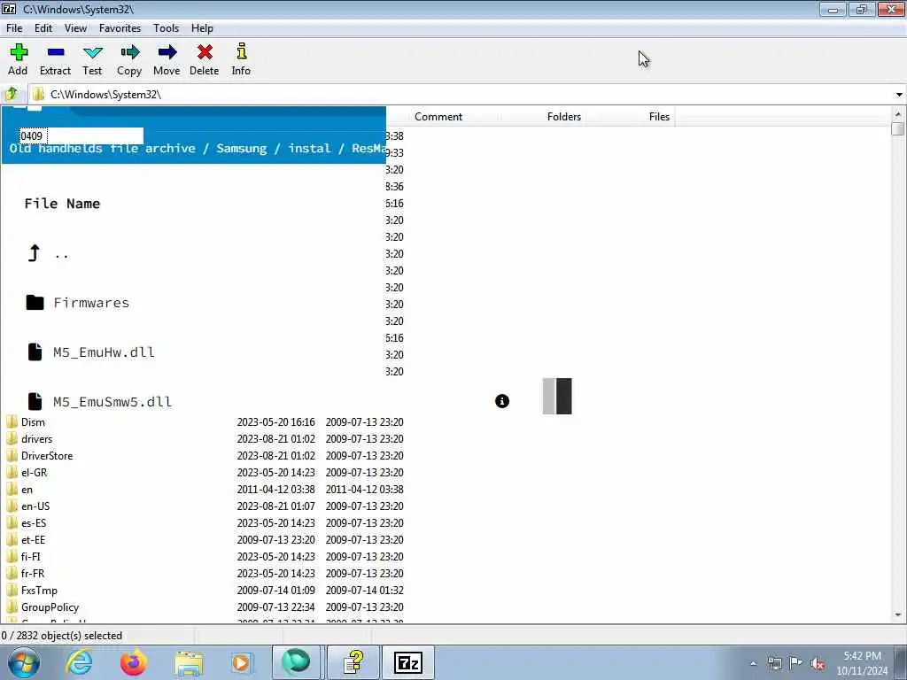This screenshot has width=907, height=680.
Task: Select the fr-FR folder row
Action: (x=205, y=573)
